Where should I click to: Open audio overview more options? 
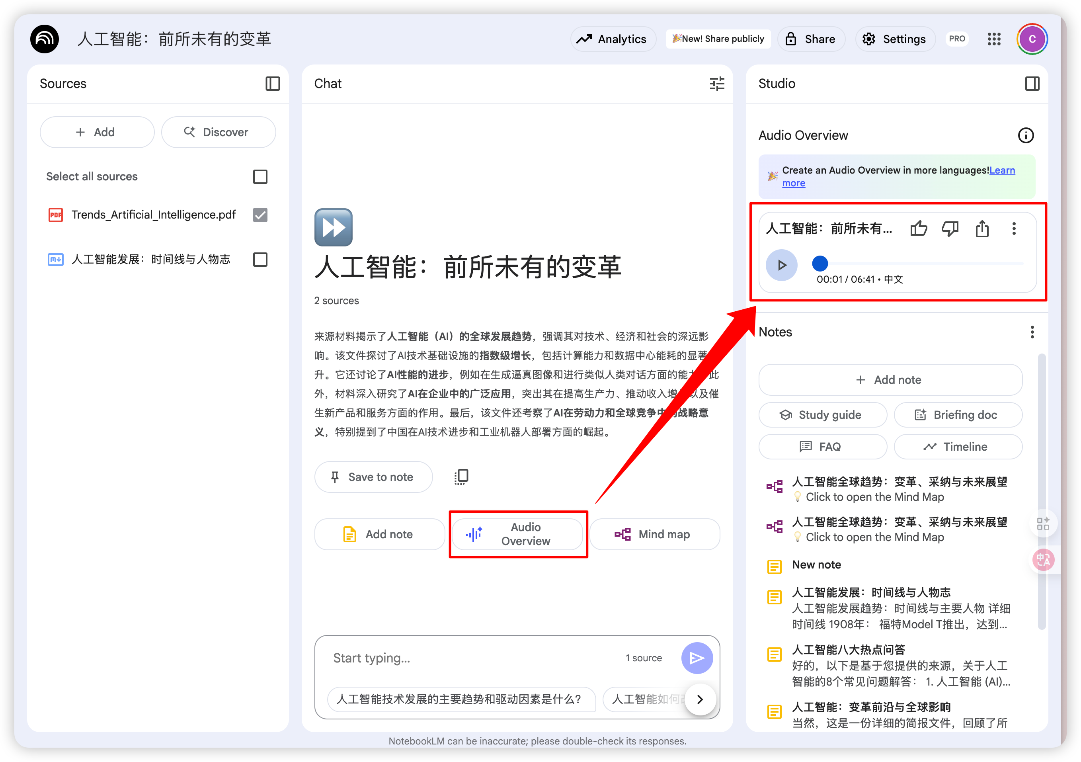click(1014, 229)
